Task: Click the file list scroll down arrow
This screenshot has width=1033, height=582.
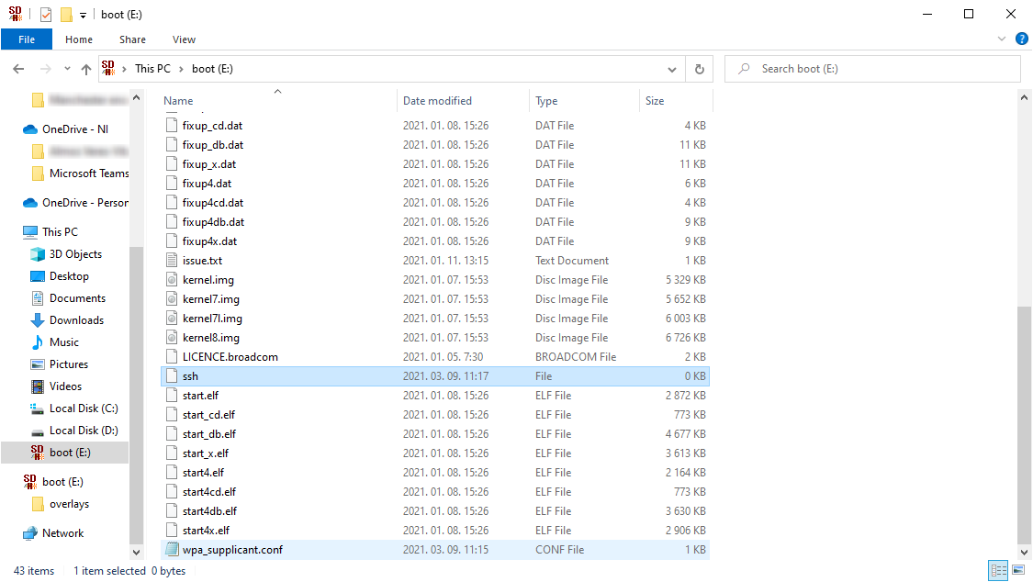Action: (x=1024, y=553)
